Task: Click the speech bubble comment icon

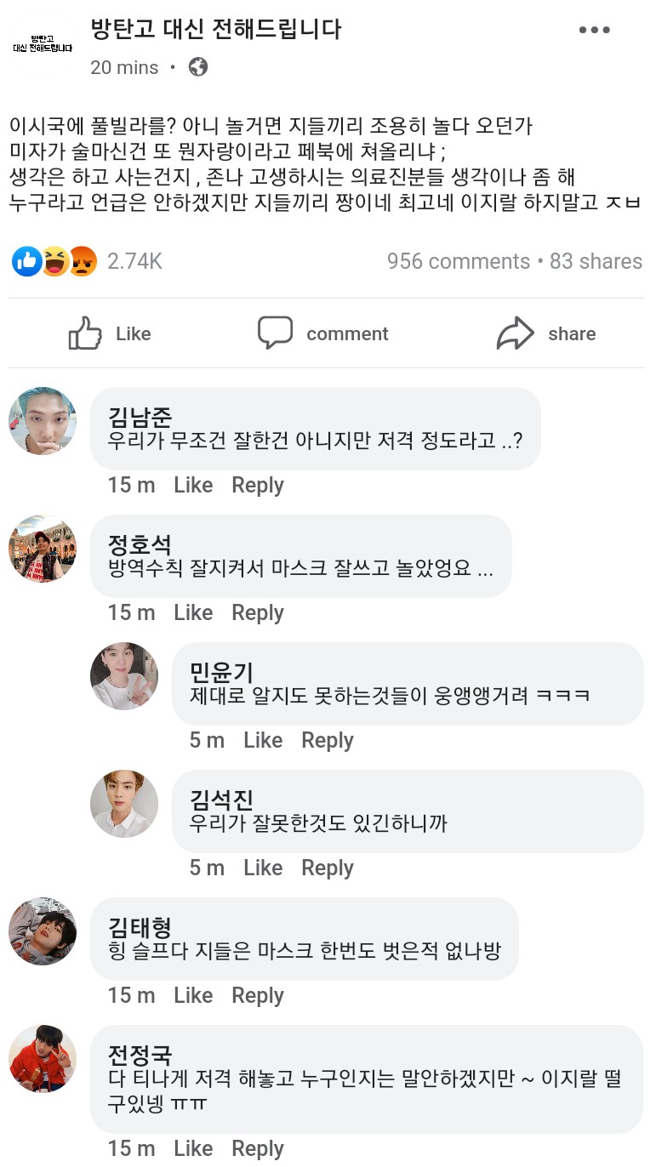Action: tap(275, 333)
